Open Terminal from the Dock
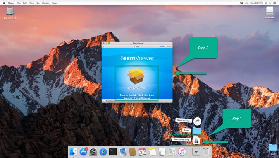 tap(113, 152)
